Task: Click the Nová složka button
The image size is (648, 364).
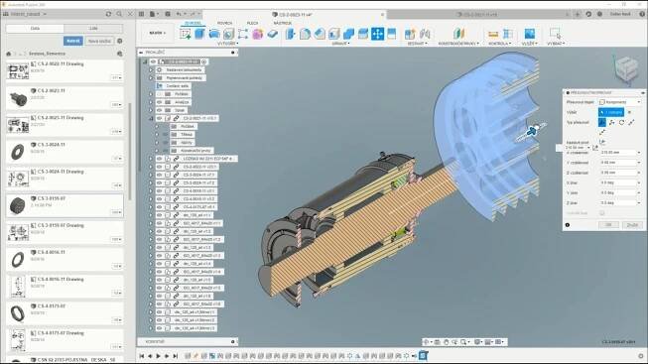Action: click(99, 41)
